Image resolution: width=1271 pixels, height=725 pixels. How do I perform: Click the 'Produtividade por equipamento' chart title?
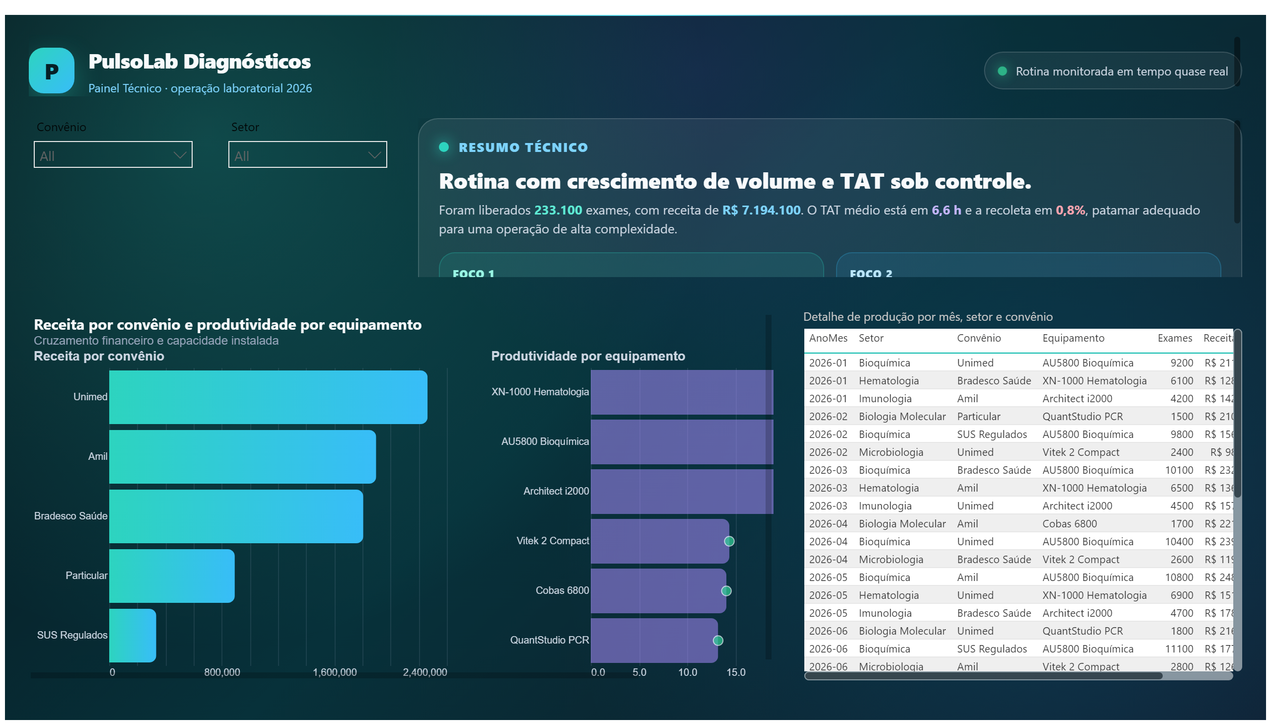pyautogui.click(x=588, y=356)
